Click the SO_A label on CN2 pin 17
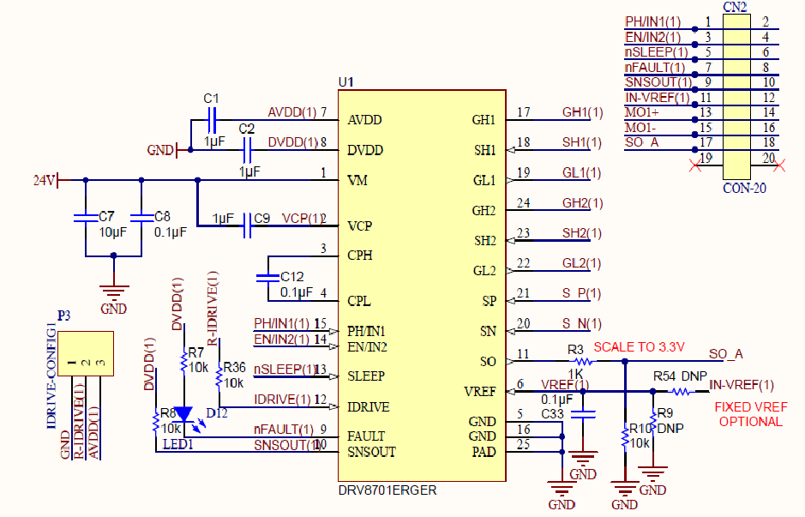The height and width of the screenshot is (517, 805). pos(642,142)
